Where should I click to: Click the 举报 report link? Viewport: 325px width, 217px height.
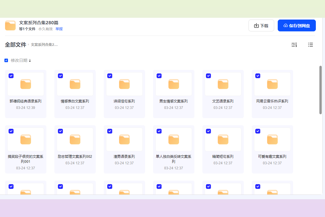click(x=59, y=29)
